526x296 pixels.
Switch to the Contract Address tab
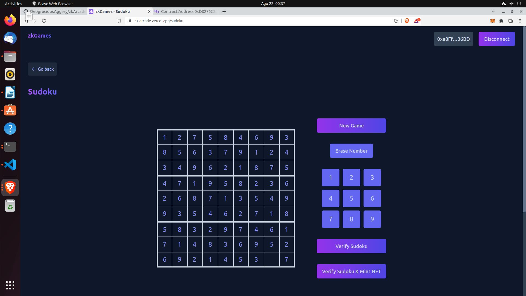click(x=185, y=12)
